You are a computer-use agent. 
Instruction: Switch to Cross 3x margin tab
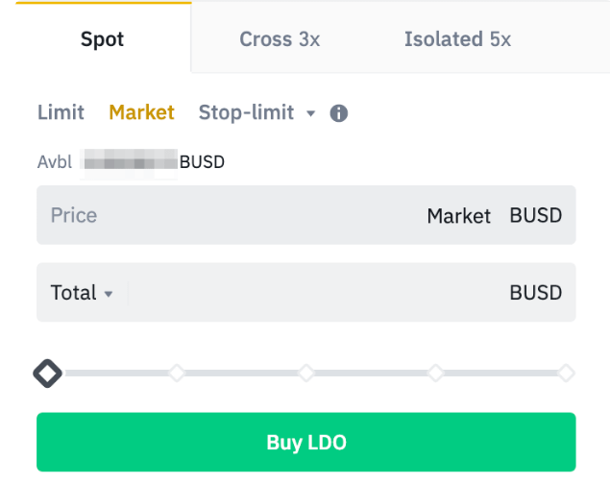[280, 38]
